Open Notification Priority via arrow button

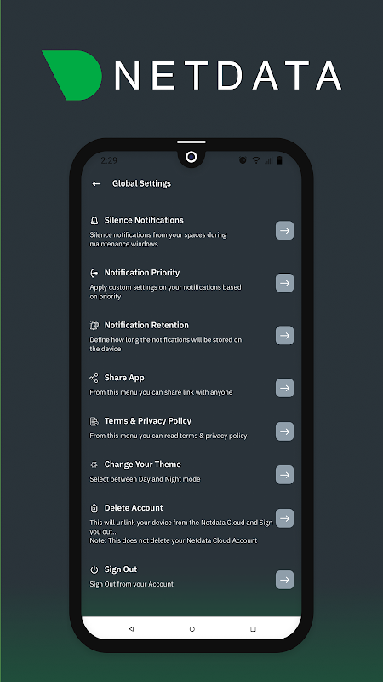tap(285, 283)
